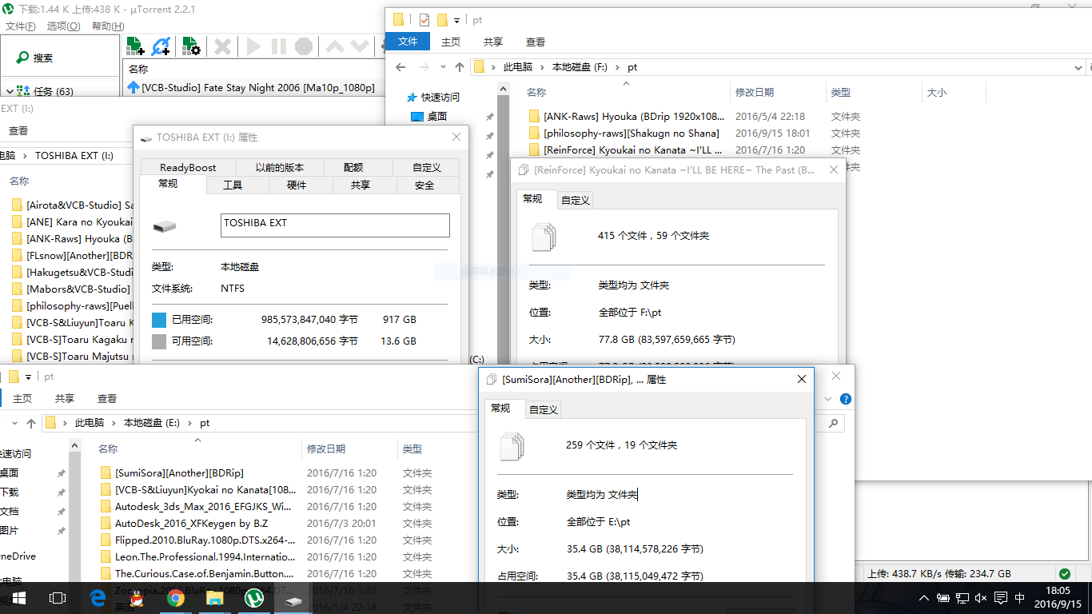Image resolution: width=1092 pixels, height=614 pixels.
Task: Select [ANE] Kara no Kyoukai folder in I: window
Action: [x=72, y=221]
